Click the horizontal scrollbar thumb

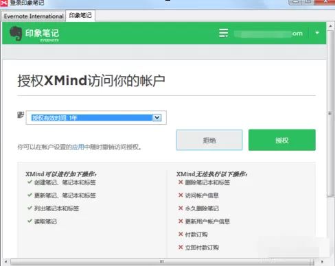(x=162, y=262)
